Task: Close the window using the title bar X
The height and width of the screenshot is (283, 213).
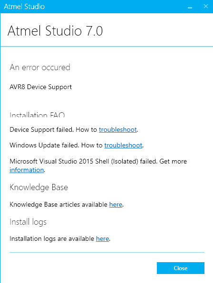Action: coord(206,6)
